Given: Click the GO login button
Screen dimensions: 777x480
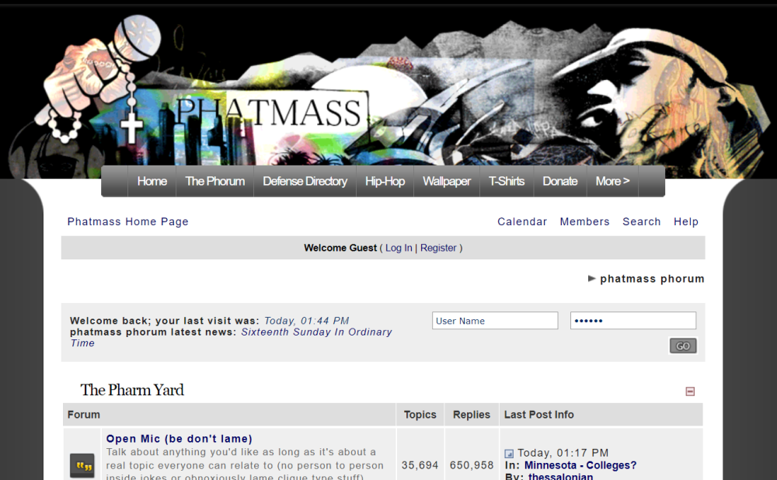Looking at the screenshot, I should (683, 346).
